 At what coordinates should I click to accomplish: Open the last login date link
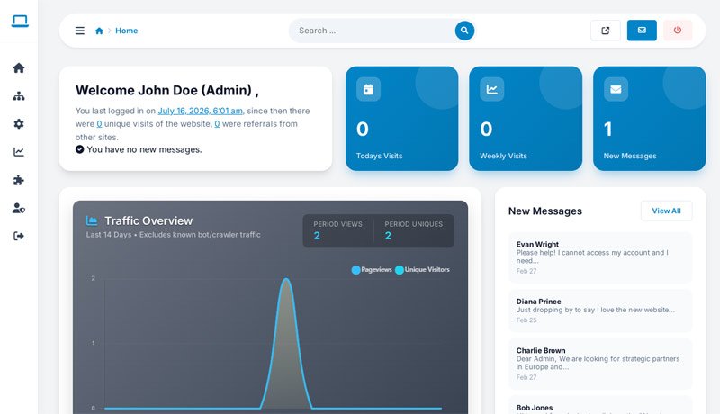coord(200,111)
